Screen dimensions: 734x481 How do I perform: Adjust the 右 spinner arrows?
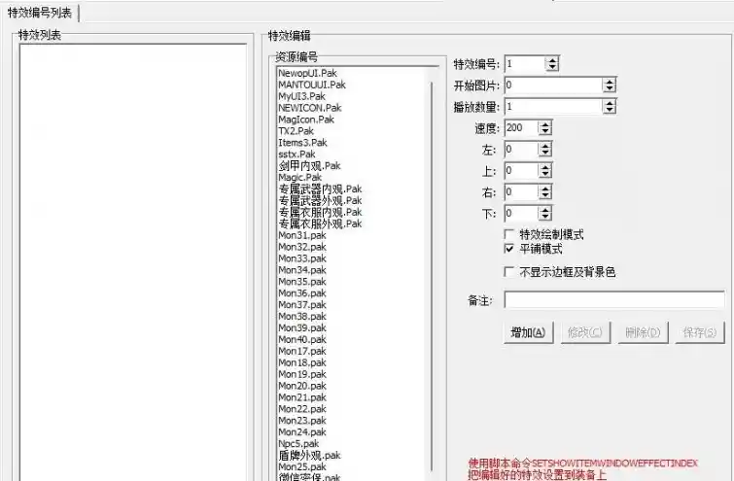tap(544, 191)
